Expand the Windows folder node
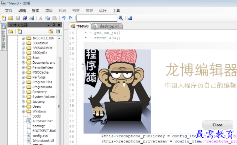 point(23,111)
